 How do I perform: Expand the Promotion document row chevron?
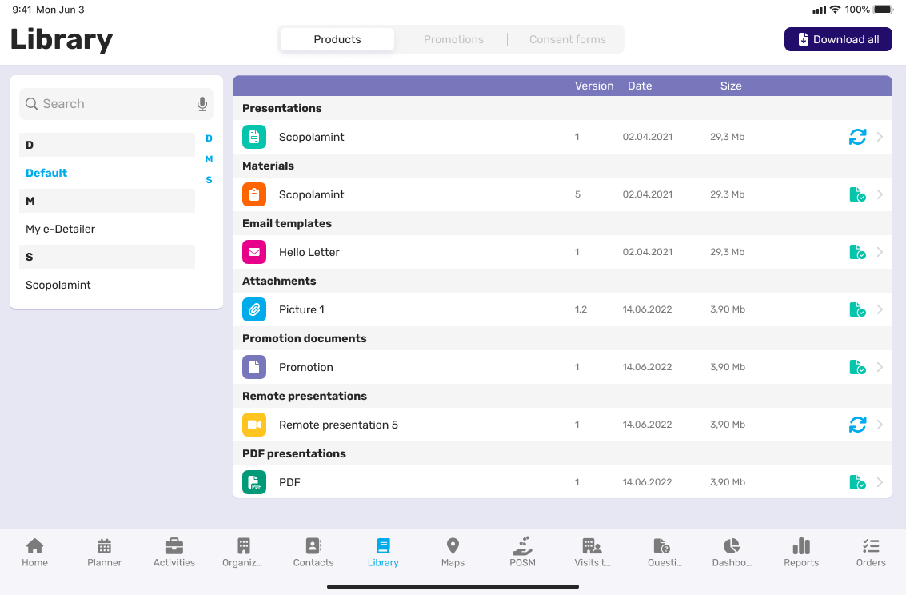coord(880,367)
